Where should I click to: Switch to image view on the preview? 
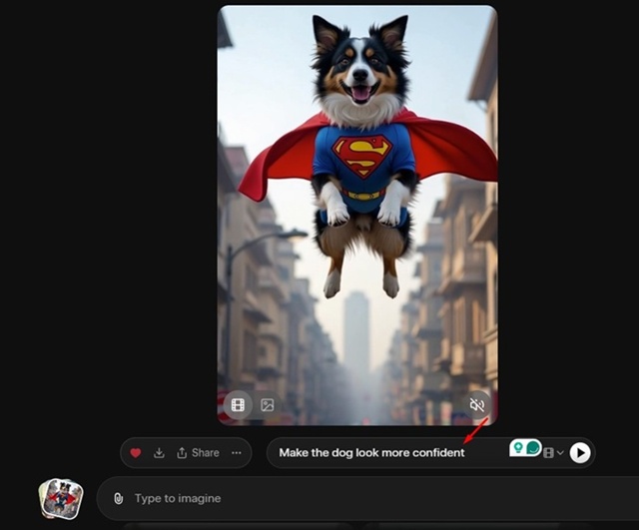coord(267,404)
